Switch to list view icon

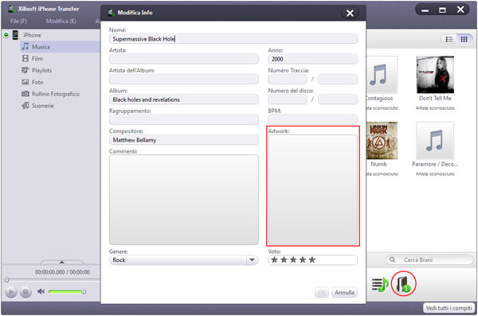[x=449, y=39]
